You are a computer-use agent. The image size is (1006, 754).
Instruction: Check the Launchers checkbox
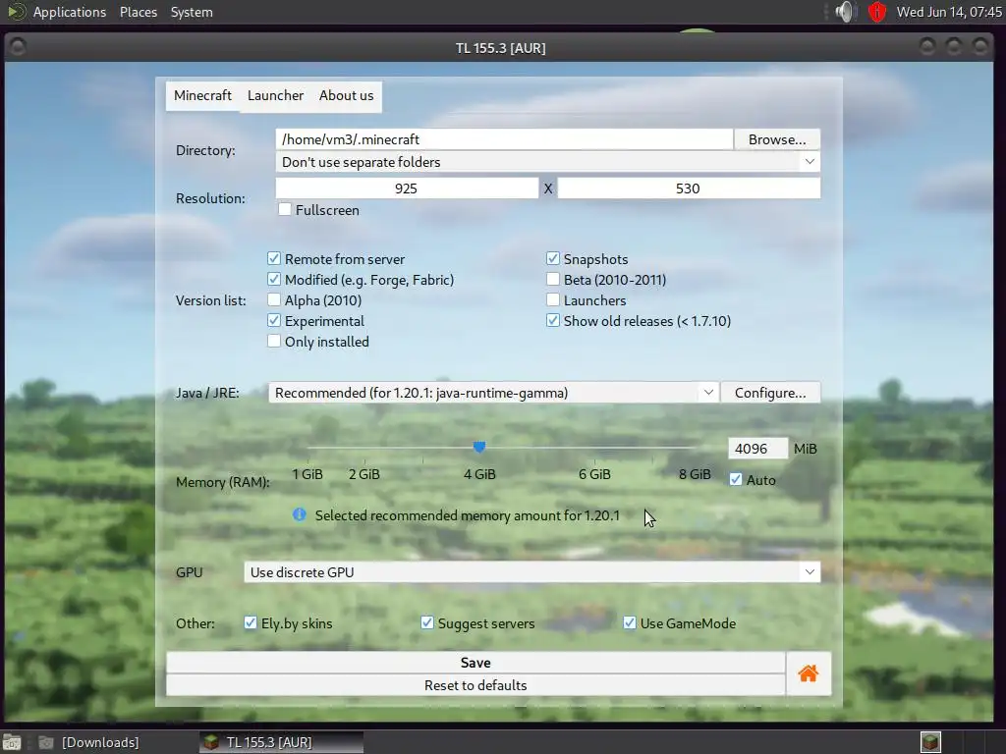pyautogui.click(x=552, y=299)
